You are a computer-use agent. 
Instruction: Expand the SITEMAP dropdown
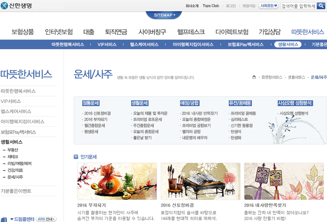[164, 15]
